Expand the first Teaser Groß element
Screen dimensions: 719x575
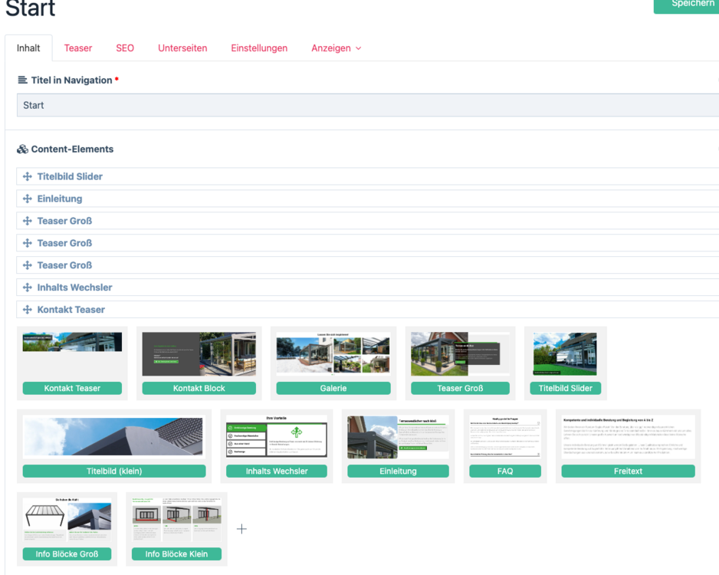[64, 221]
